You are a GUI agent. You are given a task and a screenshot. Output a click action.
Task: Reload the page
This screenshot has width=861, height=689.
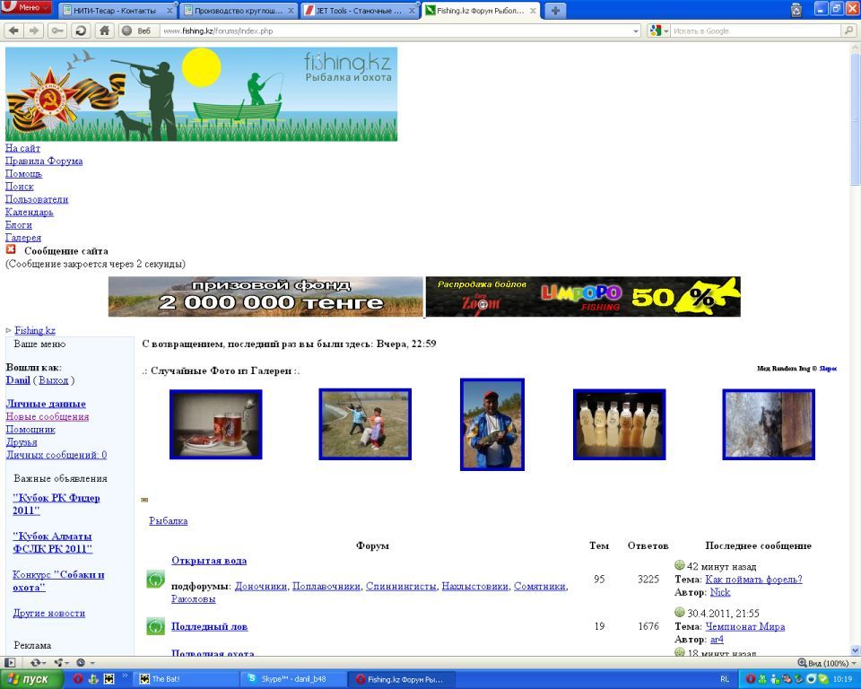pyautogui.click(x=81, y=31)
